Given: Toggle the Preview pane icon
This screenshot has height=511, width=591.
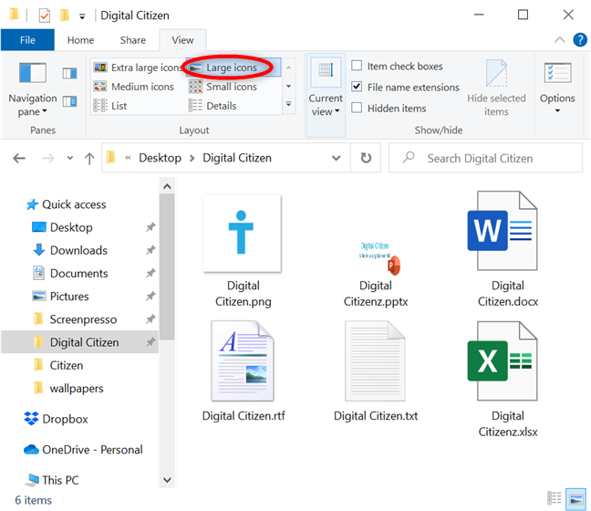Looking at the screenshot, I should coord(69,73).
